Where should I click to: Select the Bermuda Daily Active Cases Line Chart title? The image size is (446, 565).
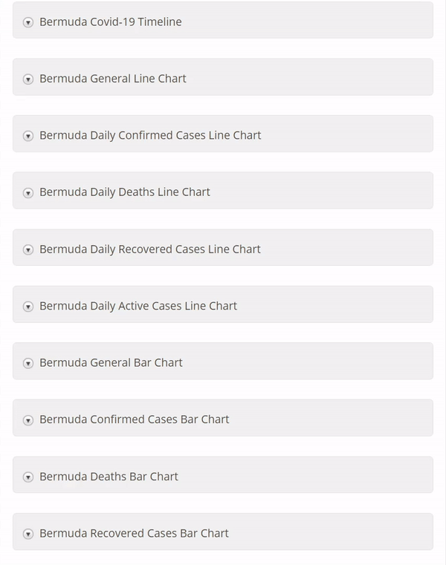click(x=138, y=305)
